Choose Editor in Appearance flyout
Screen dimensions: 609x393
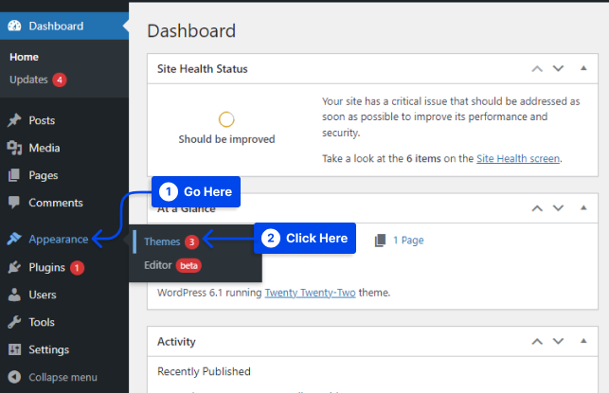coord(157,265)
